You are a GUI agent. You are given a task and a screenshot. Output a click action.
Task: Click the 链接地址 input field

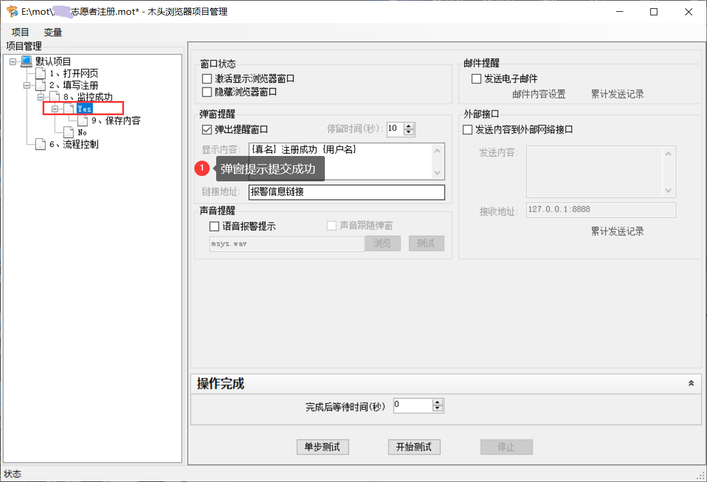(x=346, y=192)
